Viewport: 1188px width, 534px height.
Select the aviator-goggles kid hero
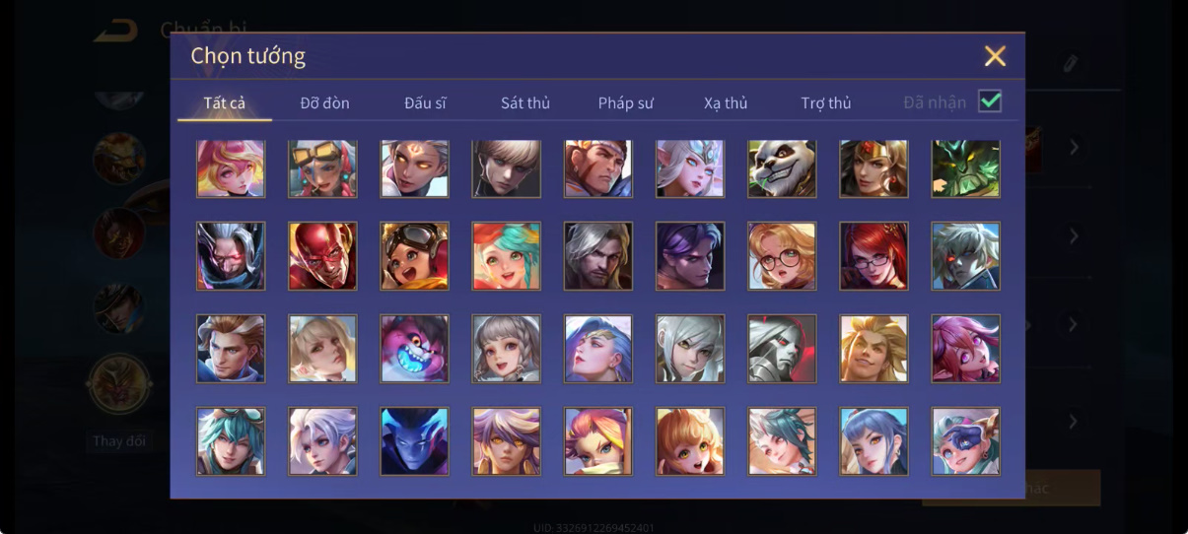click(414, 256)
